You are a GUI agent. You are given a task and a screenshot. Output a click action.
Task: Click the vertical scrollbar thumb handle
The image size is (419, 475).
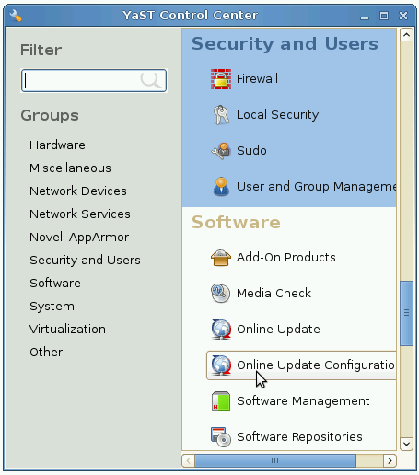tap(406, 313)
